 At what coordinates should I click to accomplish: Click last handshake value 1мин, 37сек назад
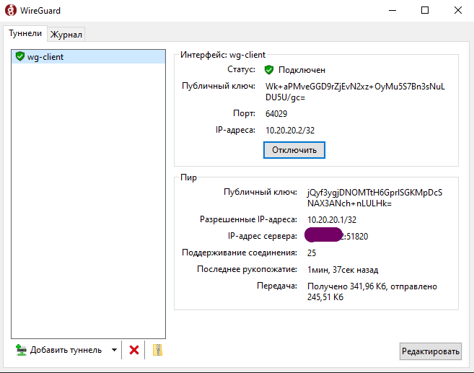point(343,270)
